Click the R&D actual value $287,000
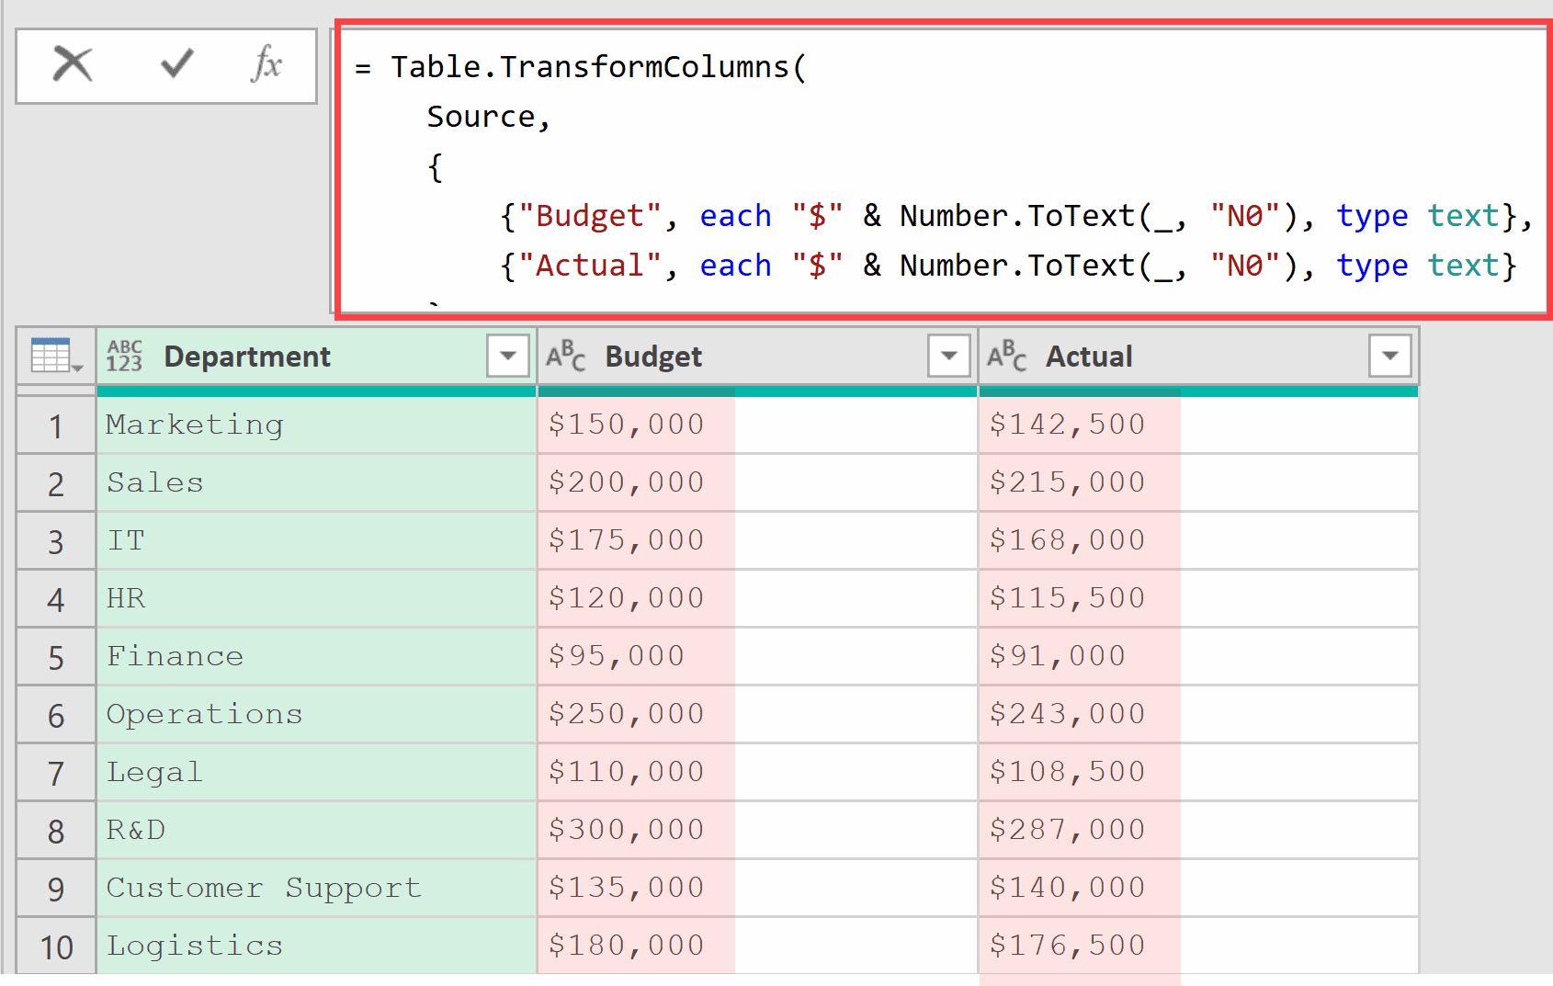Image resolution: width=1553 pixels, height=986 pixels. coord(1067,830)
